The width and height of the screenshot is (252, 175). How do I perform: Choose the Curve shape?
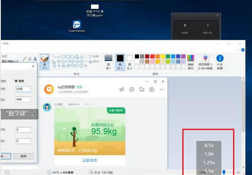tap(59, 57)
